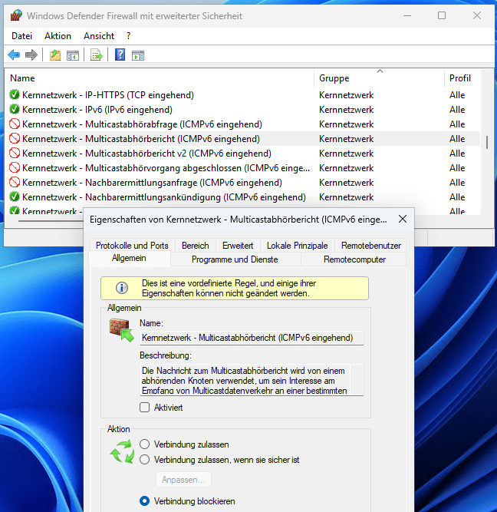Click green check icon of IP-HTTPS rule
This screenshot has height=512, width=497.
coord(15,94)
